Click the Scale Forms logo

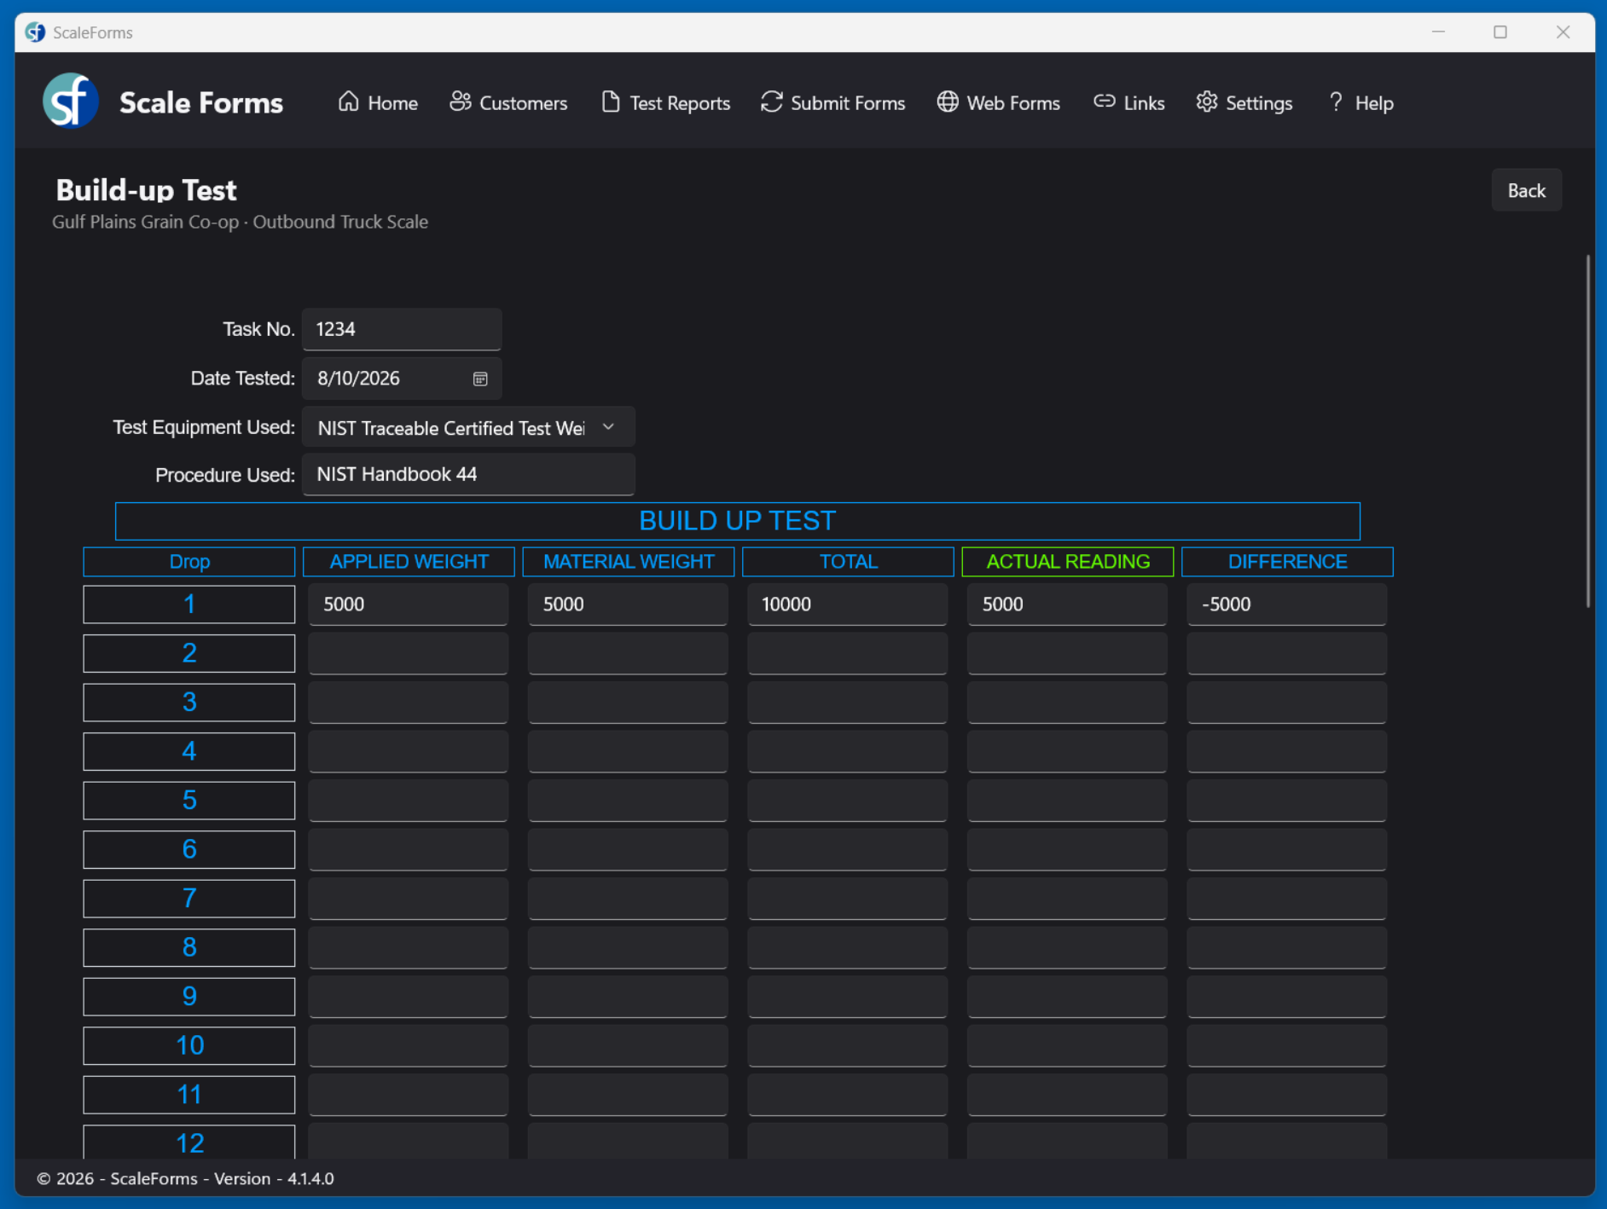70,101
